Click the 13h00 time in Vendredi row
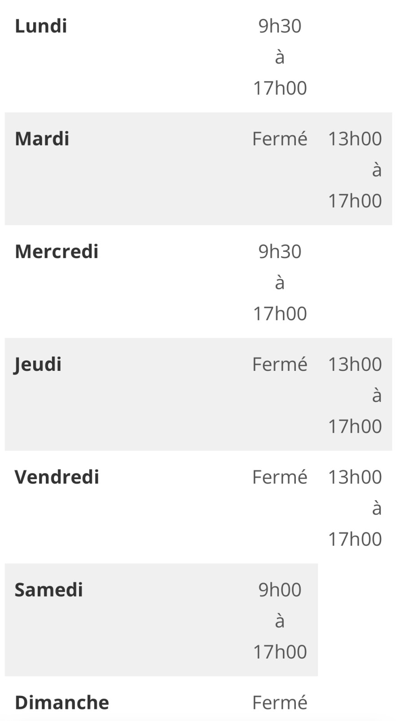 (355, 477)
